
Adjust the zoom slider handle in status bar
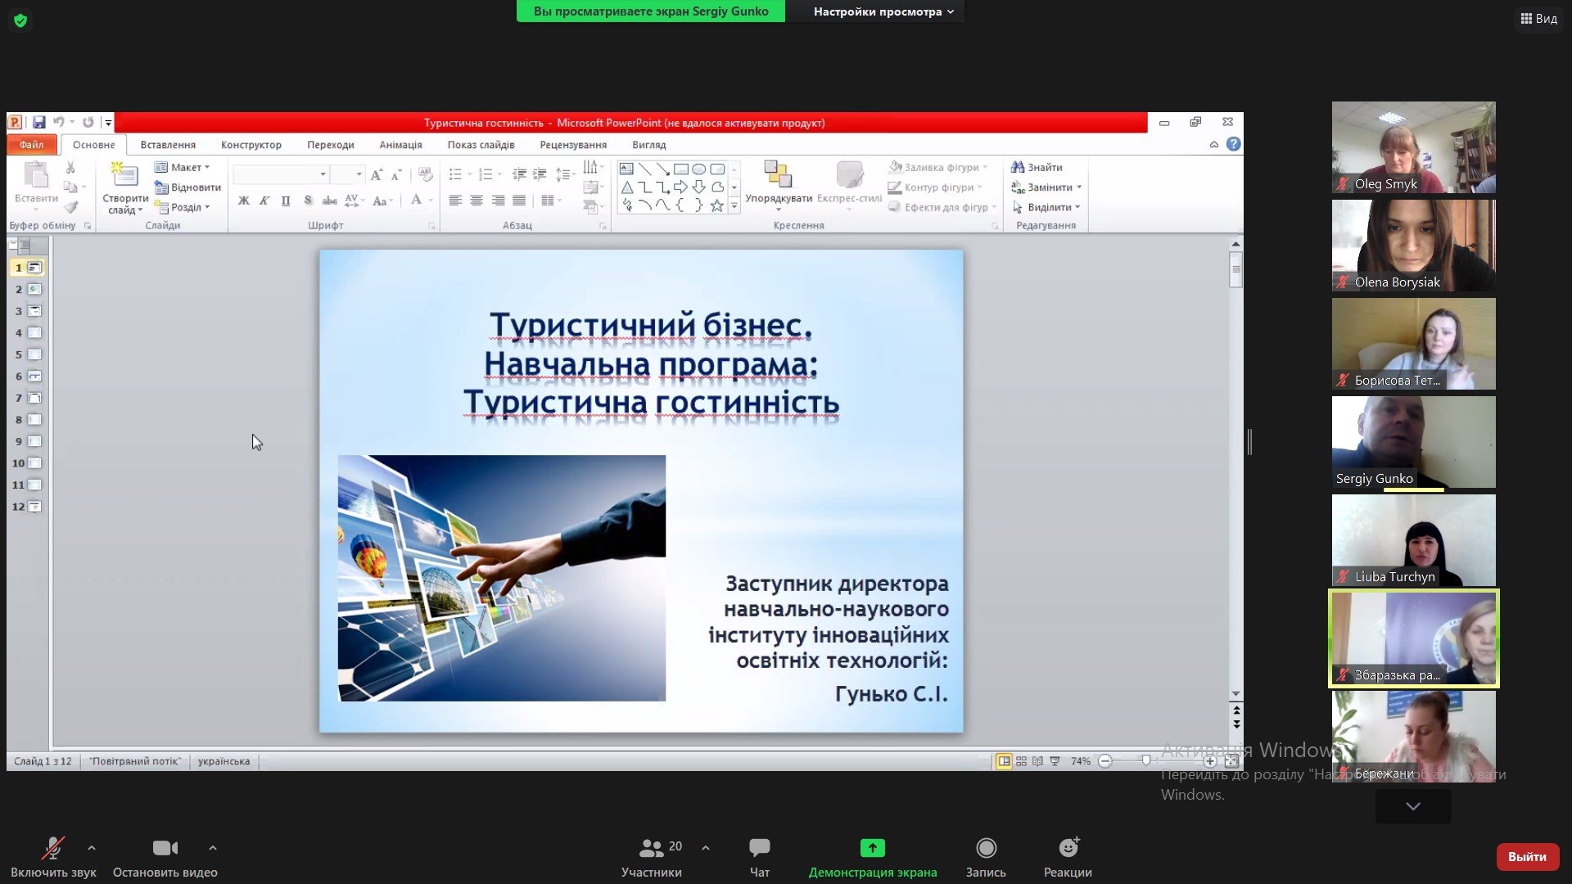coord(1145,761)
